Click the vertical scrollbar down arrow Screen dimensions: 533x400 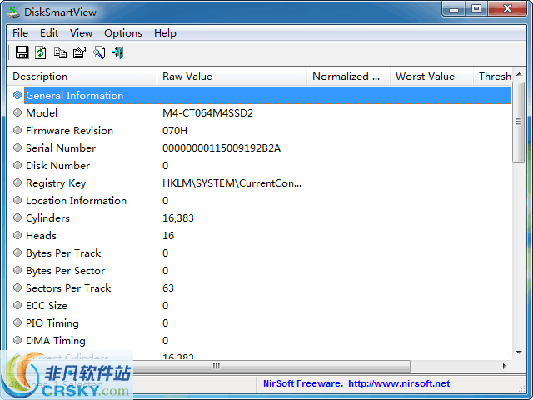click(518, 352)
